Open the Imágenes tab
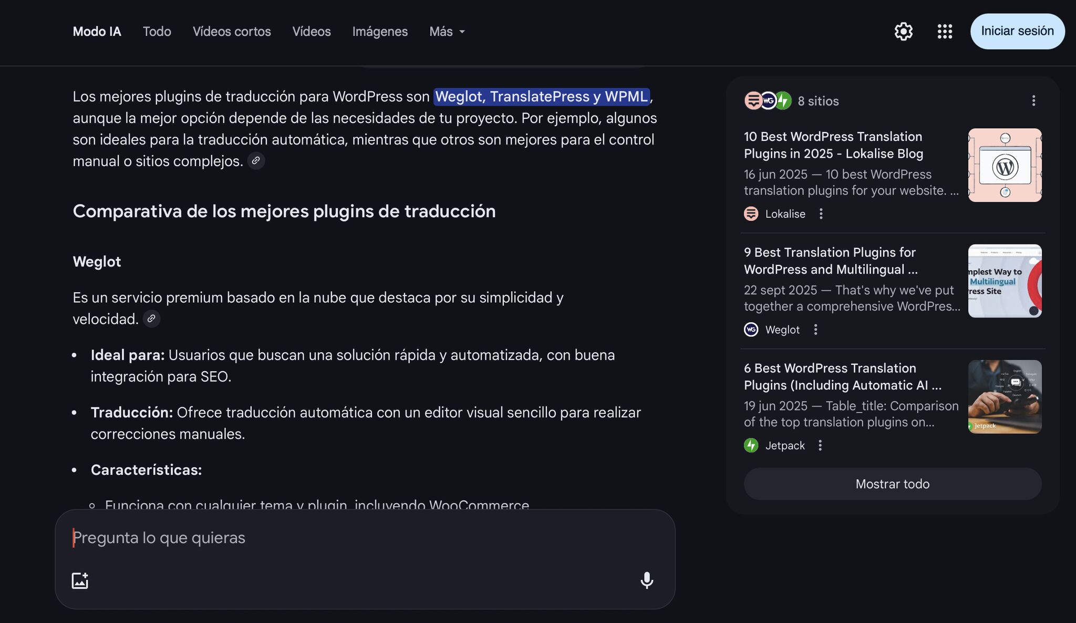 (x=380, y=32)
